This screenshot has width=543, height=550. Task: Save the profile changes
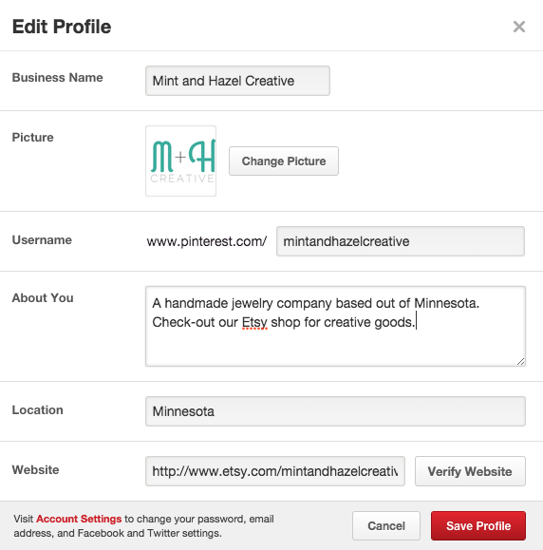click(478, 526)
